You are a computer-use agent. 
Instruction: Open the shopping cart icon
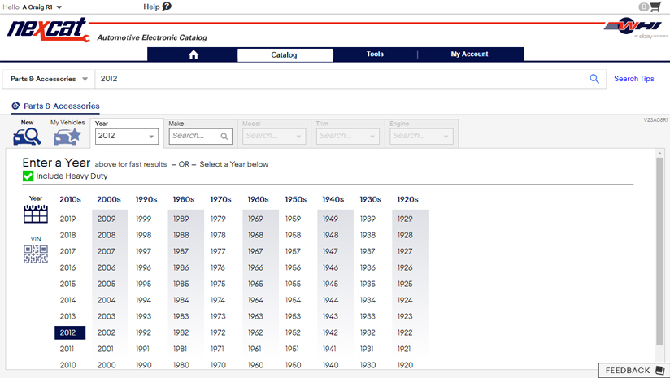[655, 7]
